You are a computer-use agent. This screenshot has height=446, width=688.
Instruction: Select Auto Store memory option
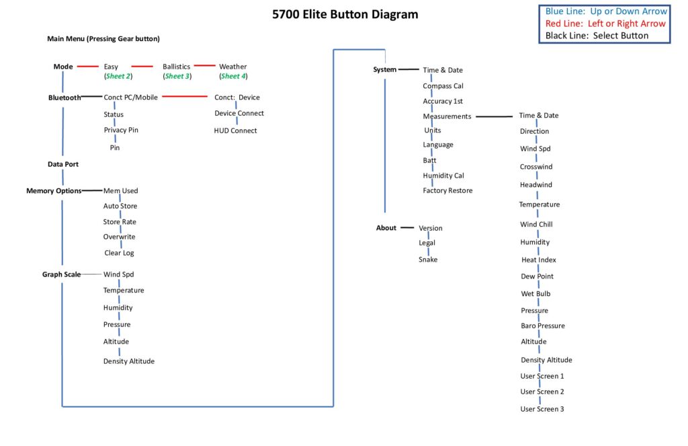point(120,207)
